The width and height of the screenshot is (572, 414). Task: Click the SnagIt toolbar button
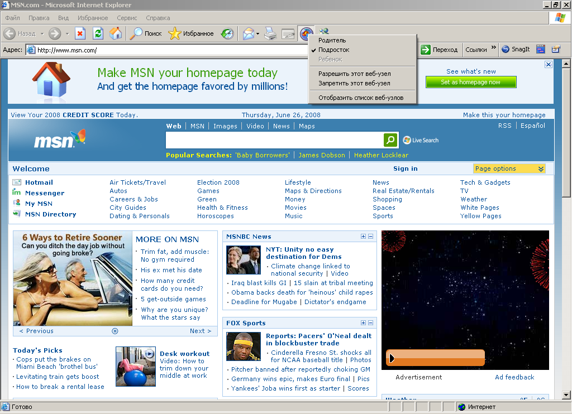click(x=516, y=49)
